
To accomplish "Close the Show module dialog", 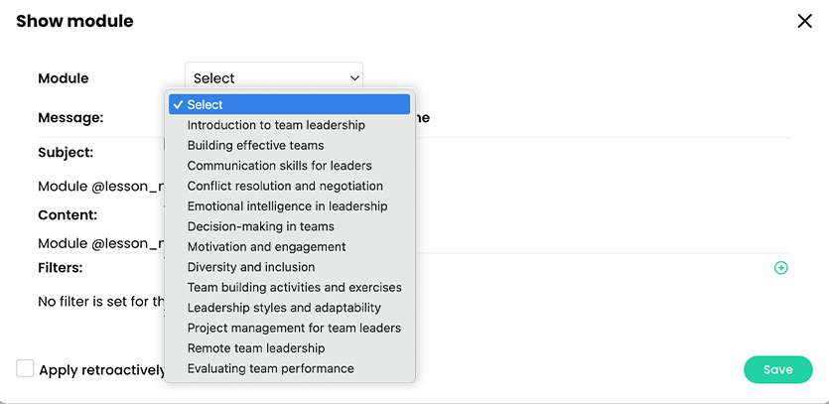I will click(x=804, y=21).
